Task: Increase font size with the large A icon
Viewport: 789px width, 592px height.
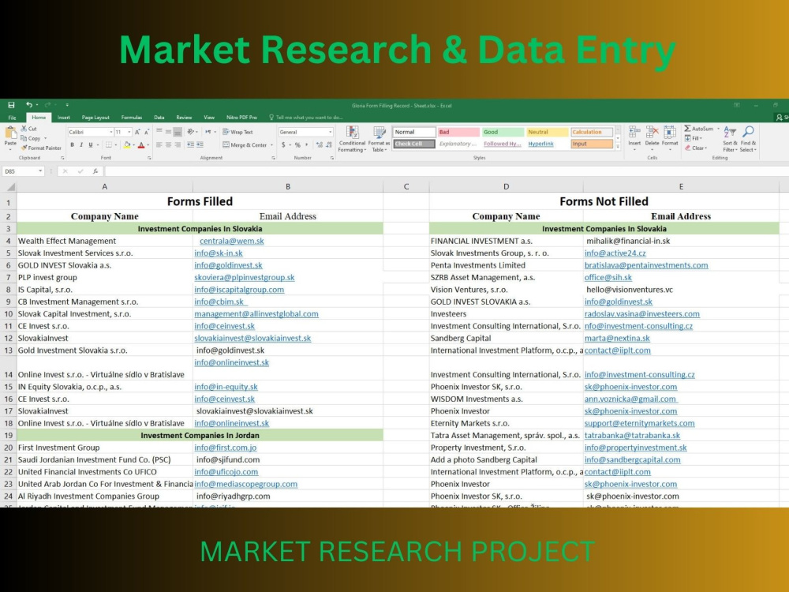Action: coord(136,132)
